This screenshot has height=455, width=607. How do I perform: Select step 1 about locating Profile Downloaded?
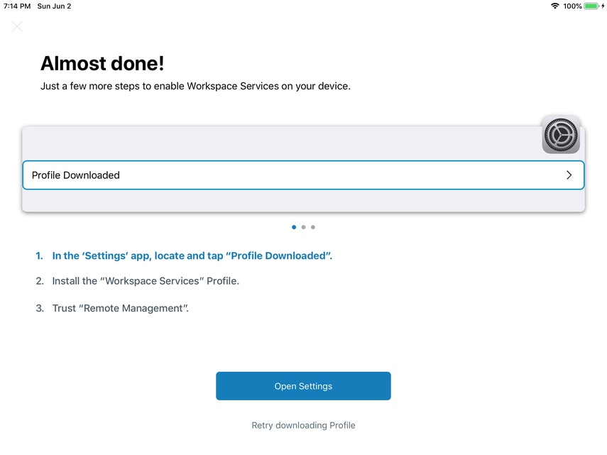click(x=192, y=256)
